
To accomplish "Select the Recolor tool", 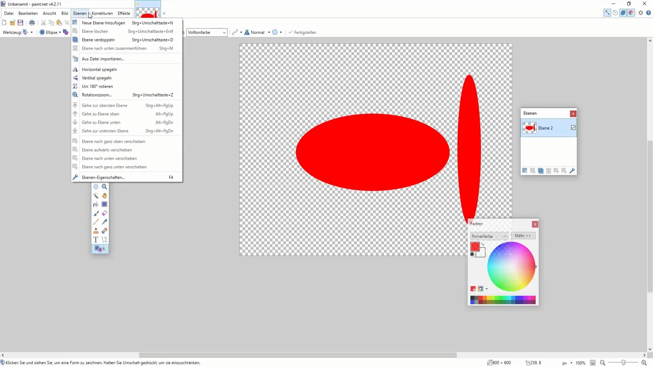I will point(104,231).
